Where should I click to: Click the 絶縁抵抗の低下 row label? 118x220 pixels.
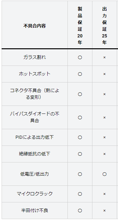click(35, 154)
